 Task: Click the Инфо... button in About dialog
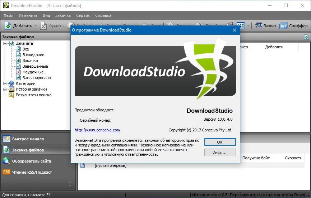[220, 153]
